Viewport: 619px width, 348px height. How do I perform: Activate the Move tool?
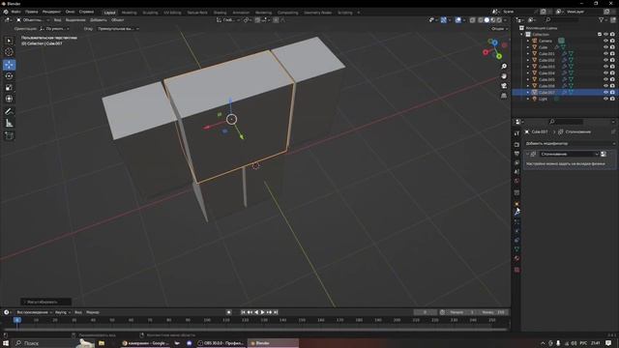tap(9, 65)
